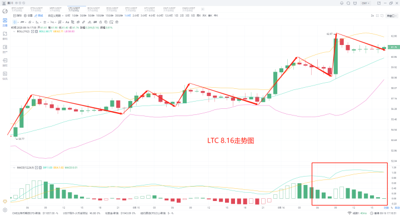Select the trend line drawing tool
This screenshot has width=400, height=216.
point(22,22)
